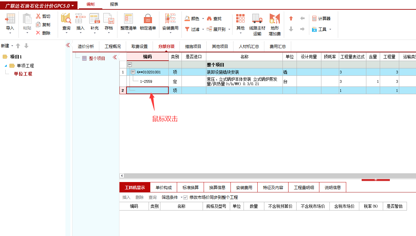The height and width of the screenshot is (236, 416).
Task: Open the 颜色 dropdown arrow
Action: (203, 18)
